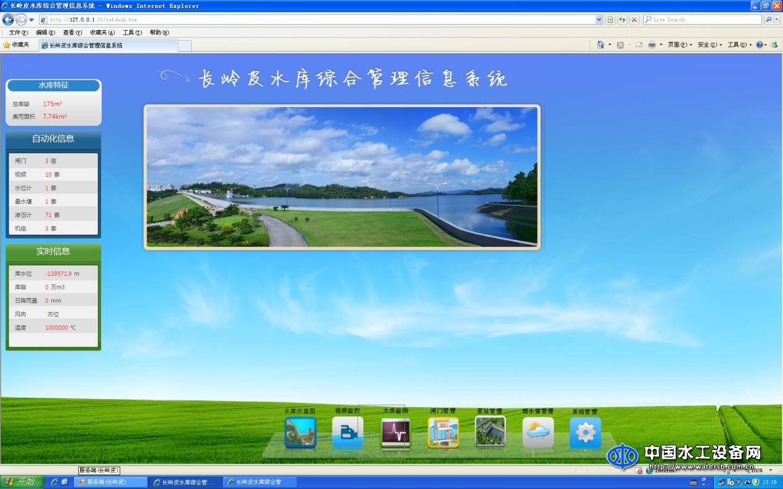Click the 收藏夹 favorites button
The image size is (783, 489).
point(17,45)
